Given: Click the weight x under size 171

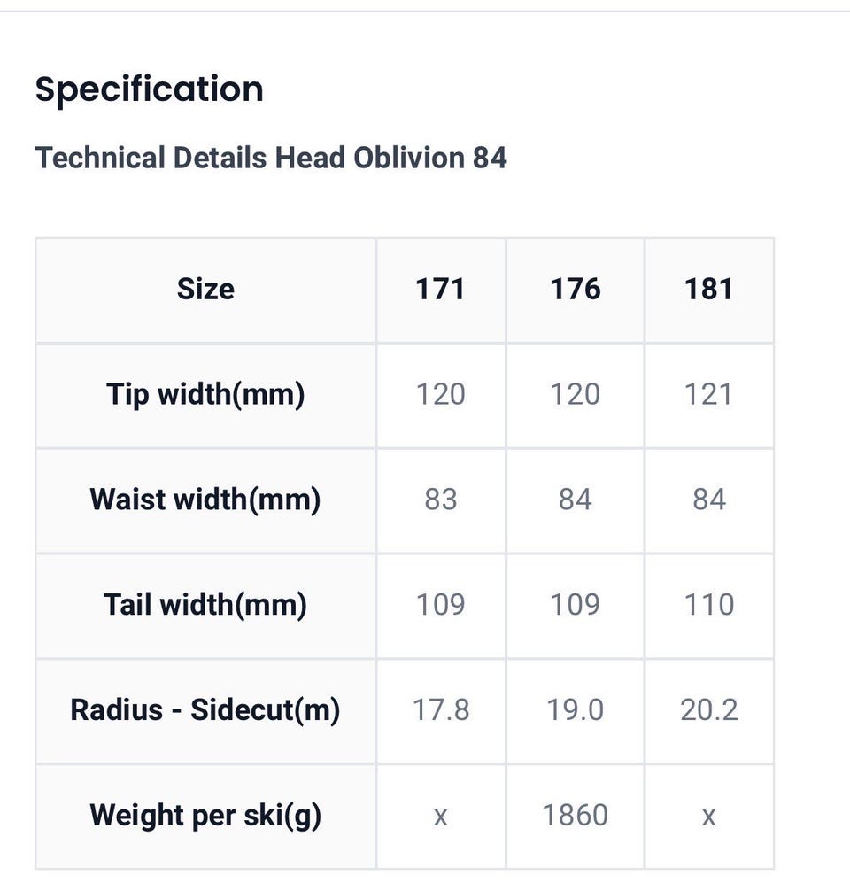Looking at the screenshot, I should 440,817.
